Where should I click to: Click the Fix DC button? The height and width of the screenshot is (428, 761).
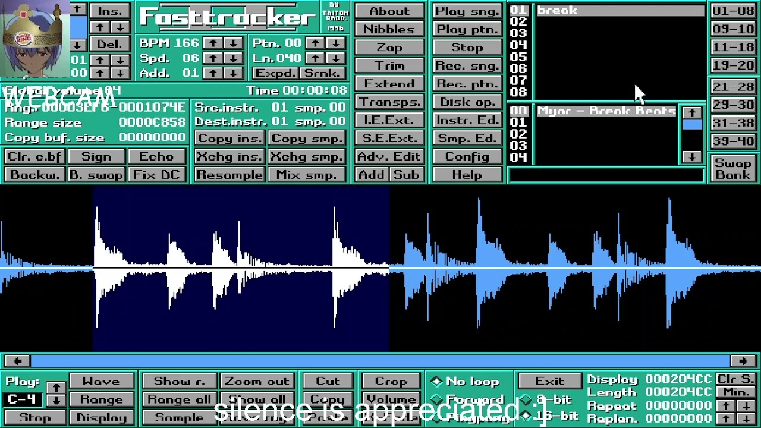(x=157, y=175)
